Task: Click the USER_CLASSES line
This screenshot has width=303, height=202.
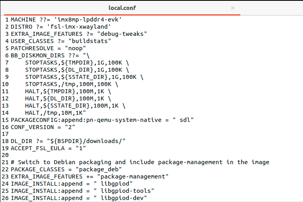Action: pos(60,41)
